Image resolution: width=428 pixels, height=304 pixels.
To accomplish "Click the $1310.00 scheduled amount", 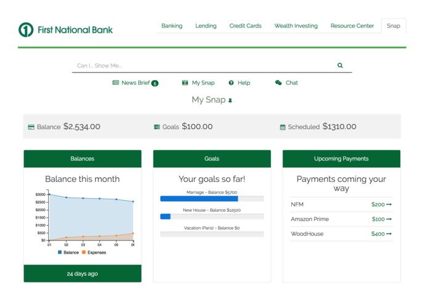I will pos(339,127).
